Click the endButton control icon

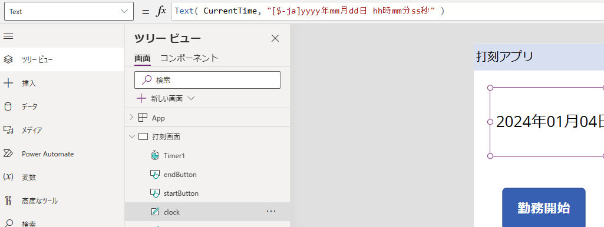[x=155, y=175]
